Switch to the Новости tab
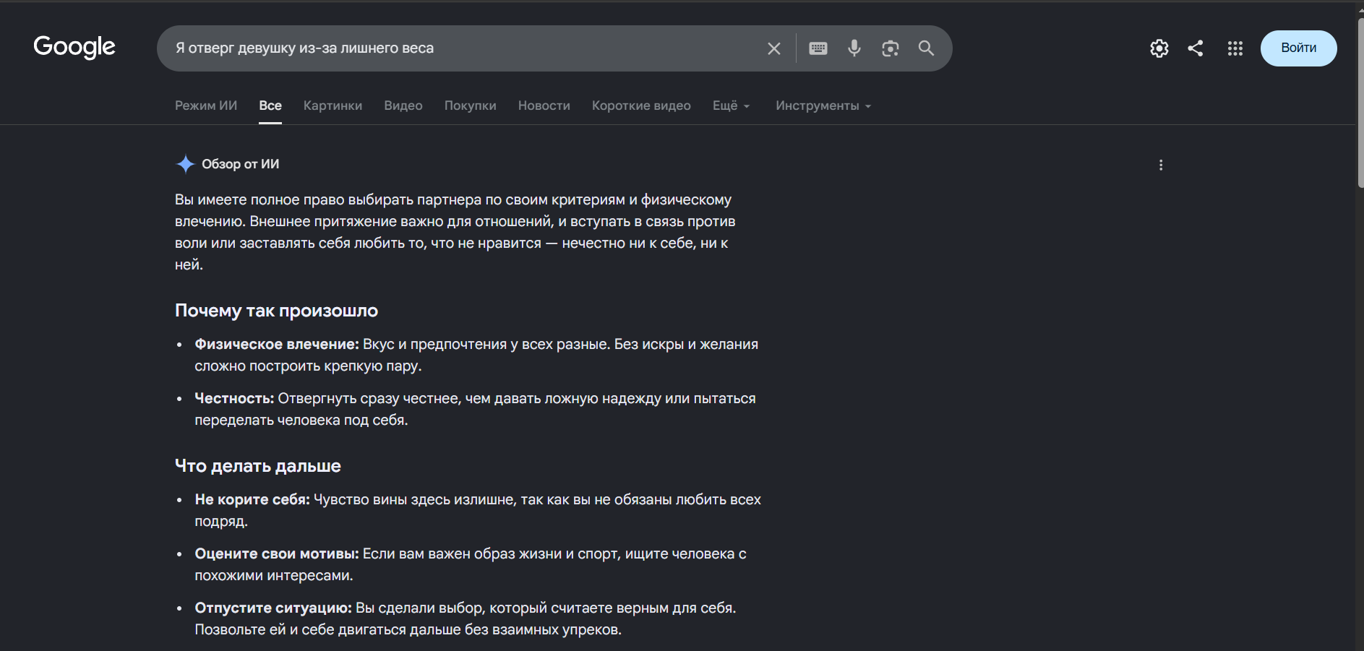The width and height of the screenshot is (1364, 651). click(544, 105)
